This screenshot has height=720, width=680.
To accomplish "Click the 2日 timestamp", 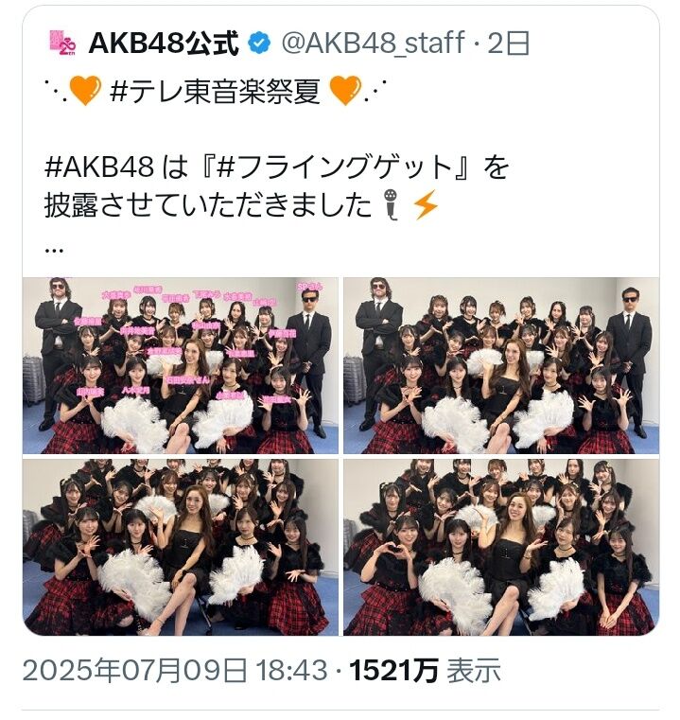I will [x=509, y=44].
